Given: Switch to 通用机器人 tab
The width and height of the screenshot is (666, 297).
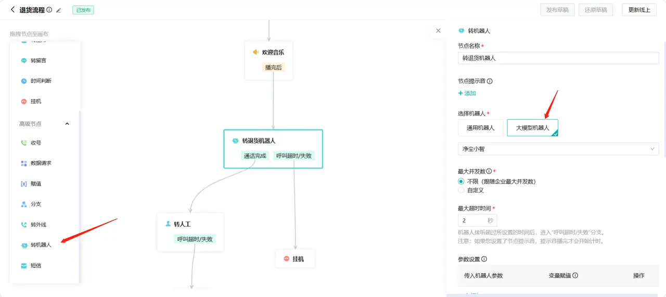Looking at the screenshot, I should (480, 127).
